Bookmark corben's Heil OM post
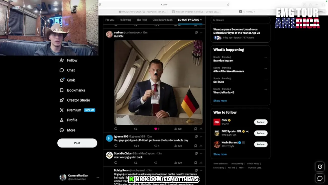The width and height of the screenshot is (328, 185). 196,129
